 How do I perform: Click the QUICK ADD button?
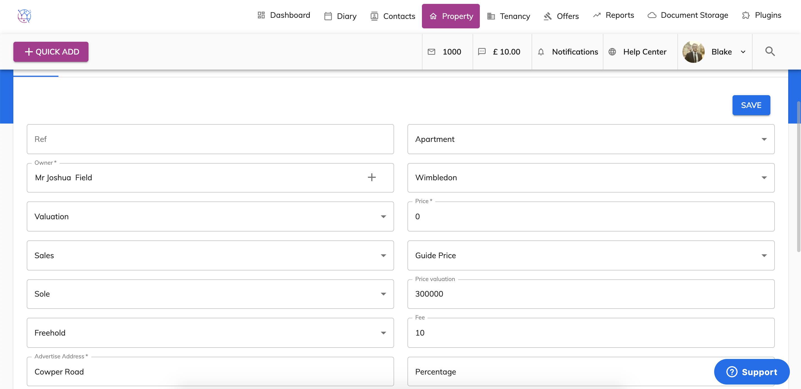click(x=51, y=52)
